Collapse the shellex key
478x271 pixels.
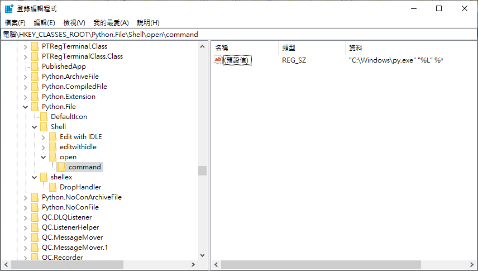(x=35, y=177)
